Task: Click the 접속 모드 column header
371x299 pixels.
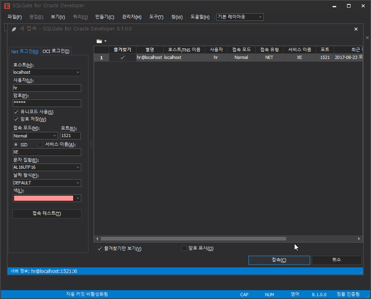Action: click(x=241, y=50)
